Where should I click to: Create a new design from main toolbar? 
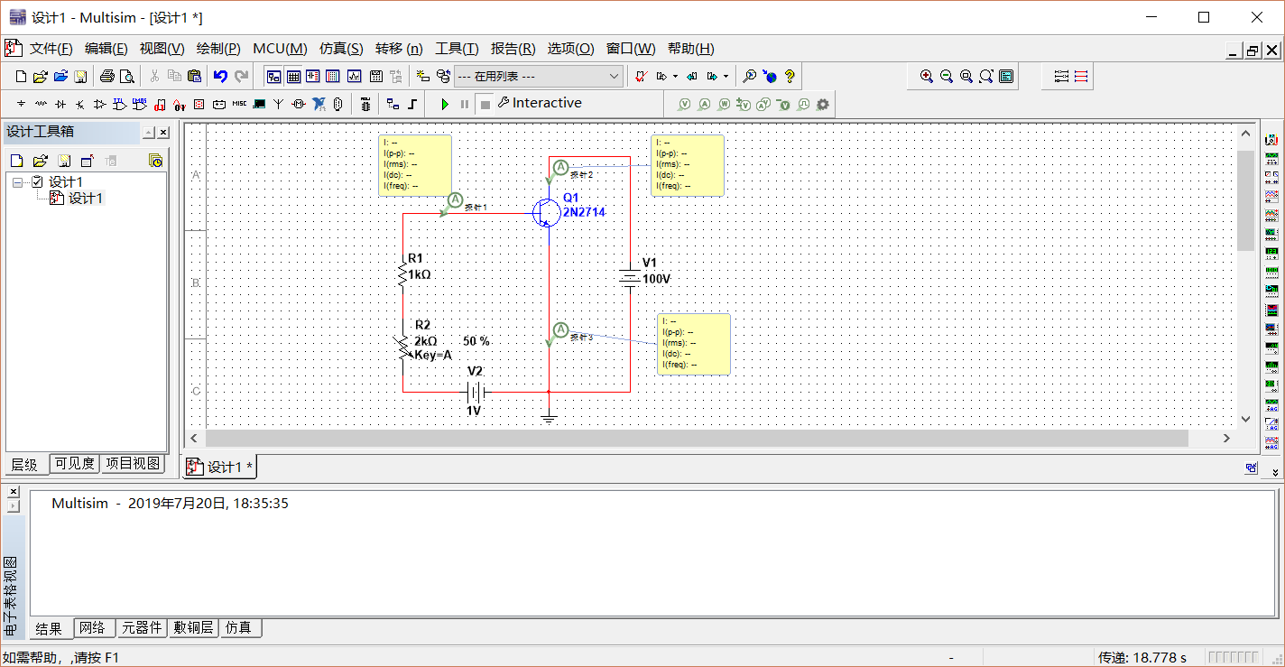[22, 77]
